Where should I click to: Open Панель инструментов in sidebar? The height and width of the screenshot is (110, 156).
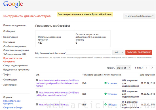click(14, 26)
